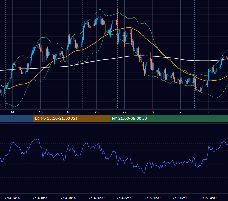Click the NY 21:00-06:00 JST session bar
The width and height of the screenshot is (228, 201).
(x=169, y=118)
